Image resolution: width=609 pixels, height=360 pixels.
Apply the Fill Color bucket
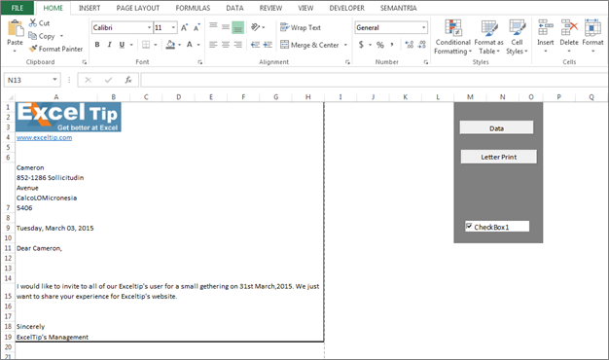(x=170, y=45)
